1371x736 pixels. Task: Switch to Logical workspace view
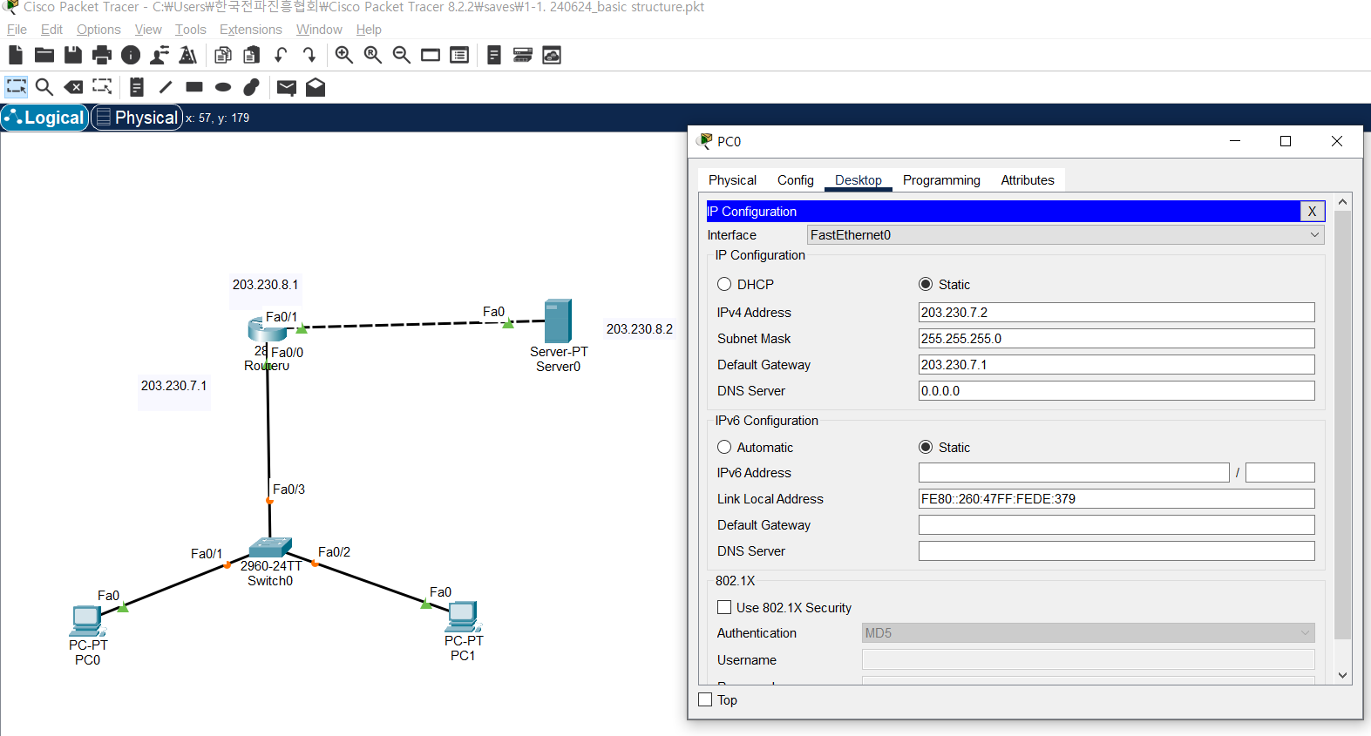tap(44, 118)
